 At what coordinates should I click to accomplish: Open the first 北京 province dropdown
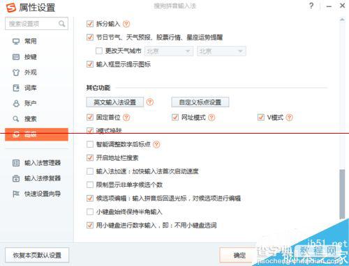169,51
